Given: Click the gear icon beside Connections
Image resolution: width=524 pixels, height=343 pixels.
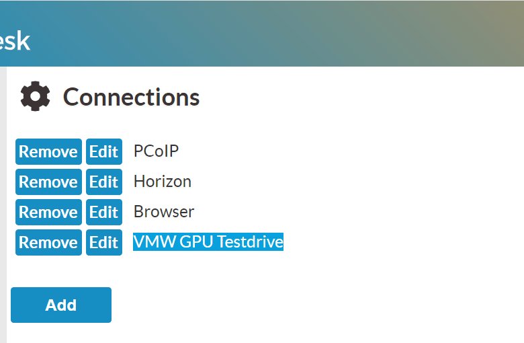Looking at the screenshot, I should (x=35, y=96).
